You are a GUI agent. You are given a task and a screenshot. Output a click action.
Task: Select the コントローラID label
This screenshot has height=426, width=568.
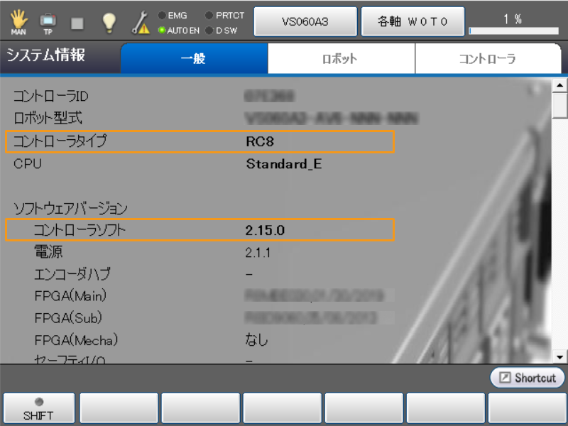(x=50, y=97)
